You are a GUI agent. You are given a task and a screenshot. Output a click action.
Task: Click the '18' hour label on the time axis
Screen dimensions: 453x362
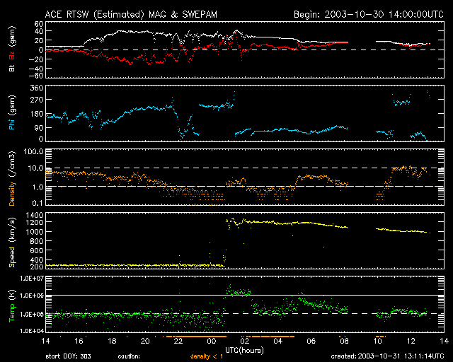112,341
